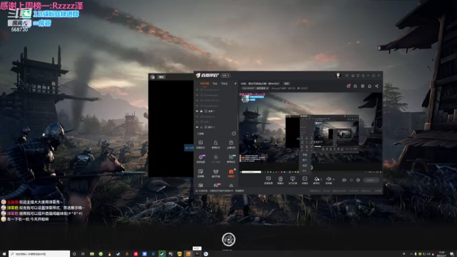457x257 pixels.
Task: Switch to the first orange scene tab
Action: [205, 83]
